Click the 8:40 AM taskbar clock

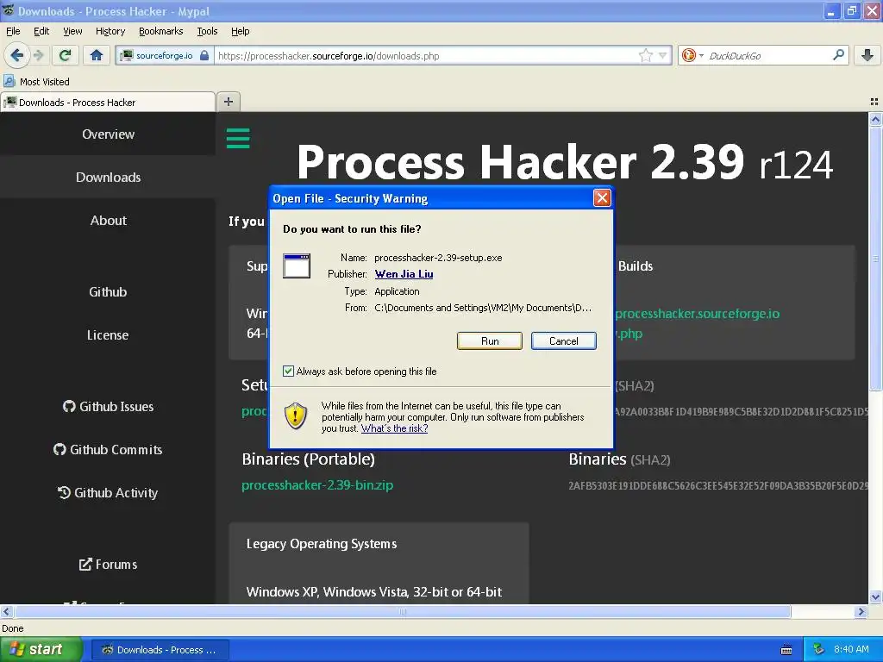point(851,649)
